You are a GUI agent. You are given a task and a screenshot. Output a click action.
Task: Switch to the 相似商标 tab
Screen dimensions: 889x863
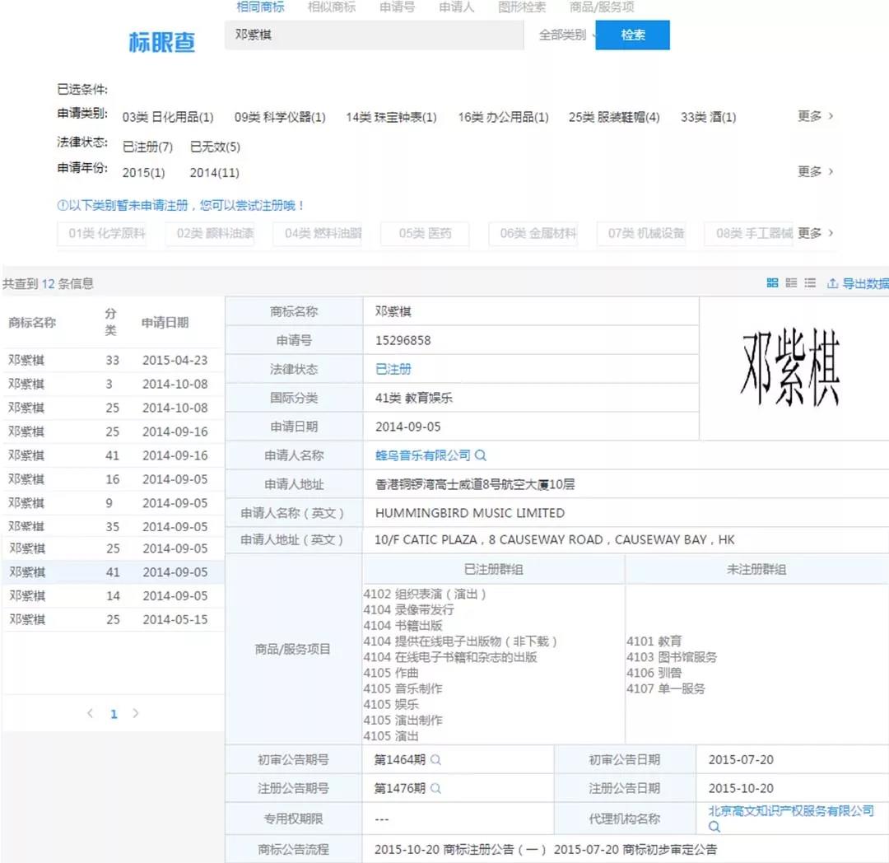tap(331, 7)
